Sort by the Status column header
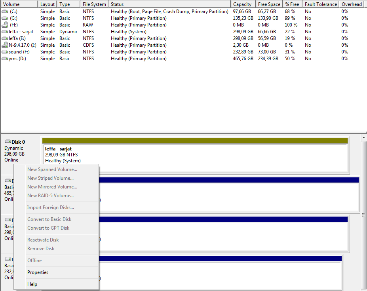Screen dimensions: 367x291 (x=169, y=4)
